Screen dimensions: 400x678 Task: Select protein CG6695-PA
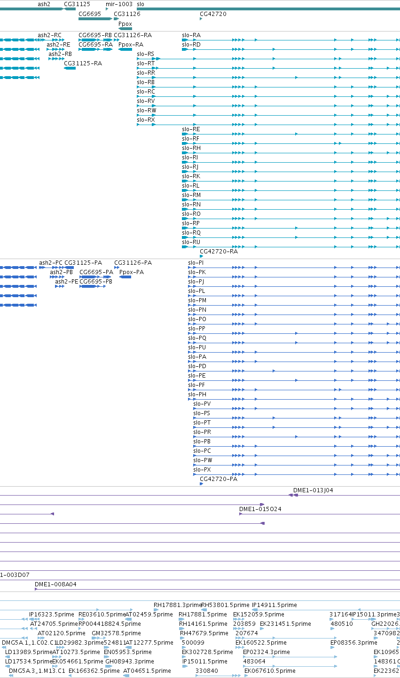point(96,272)
